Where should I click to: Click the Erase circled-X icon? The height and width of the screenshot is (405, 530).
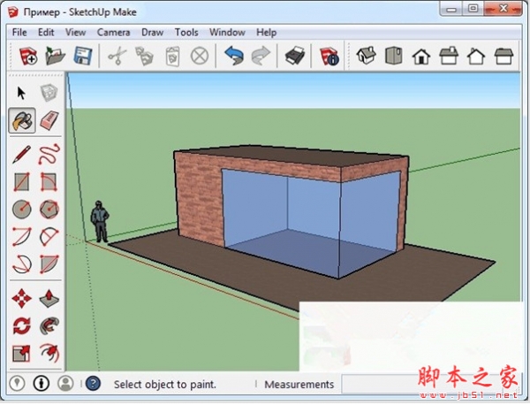200,56
